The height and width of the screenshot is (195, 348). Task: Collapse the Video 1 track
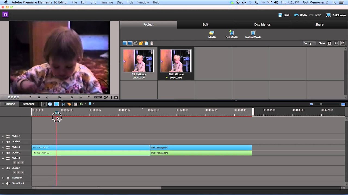click(3, 158)
